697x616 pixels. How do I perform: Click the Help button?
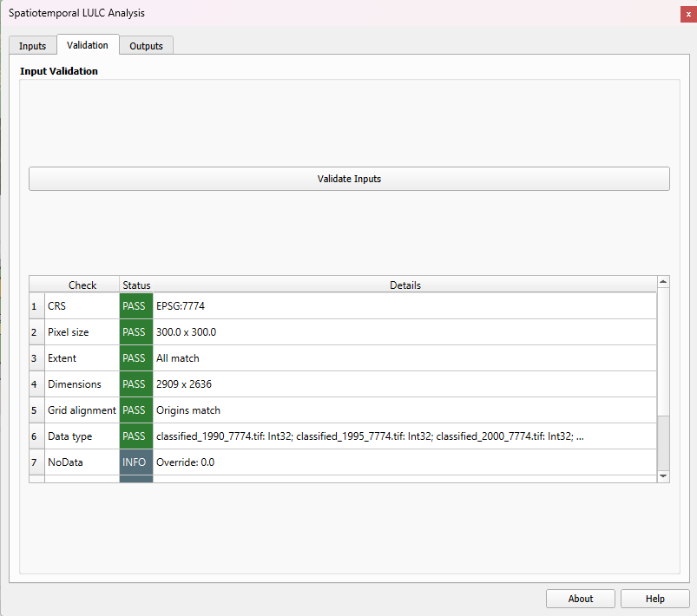pyautogui.click(x=654, y=598)
